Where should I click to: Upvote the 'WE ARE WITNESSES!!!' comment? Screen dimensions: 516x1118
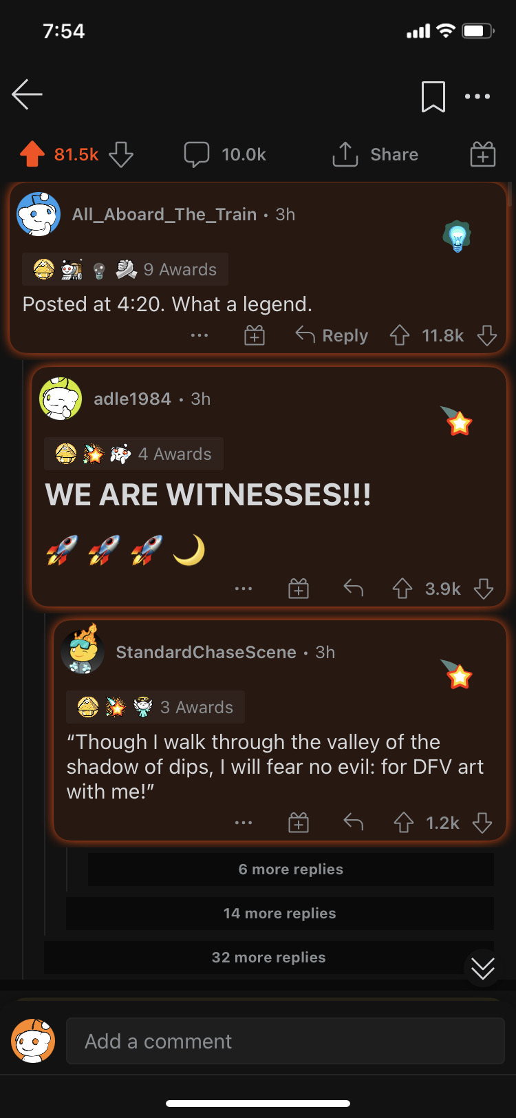point(402,589)
